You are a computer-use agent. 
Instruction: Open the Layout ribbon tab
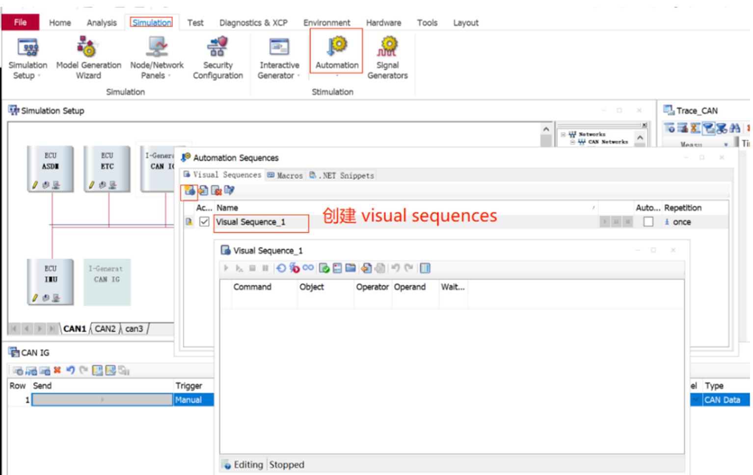(466, 23)
